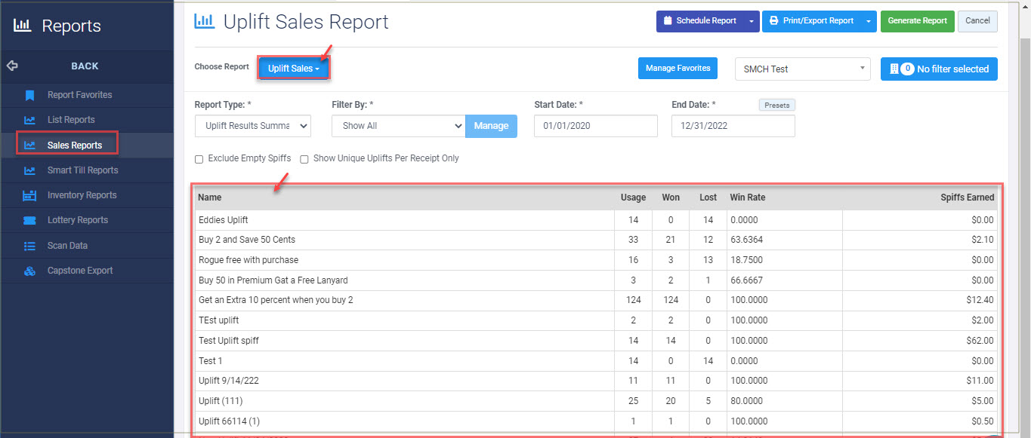
Task: Click the Inventory Reports icon
Action: [29, 195]
